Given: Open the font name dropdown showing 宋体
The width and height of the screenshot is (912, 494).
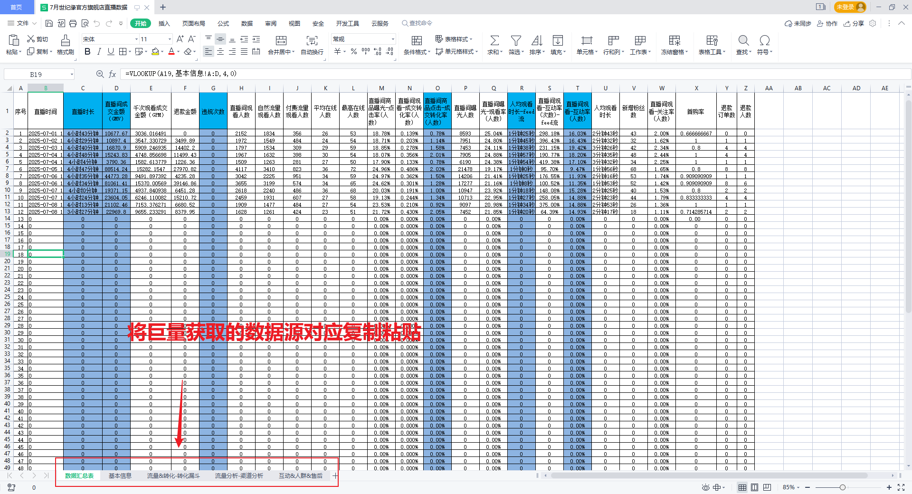Looking at the screenshot, I should pos(136,39).
